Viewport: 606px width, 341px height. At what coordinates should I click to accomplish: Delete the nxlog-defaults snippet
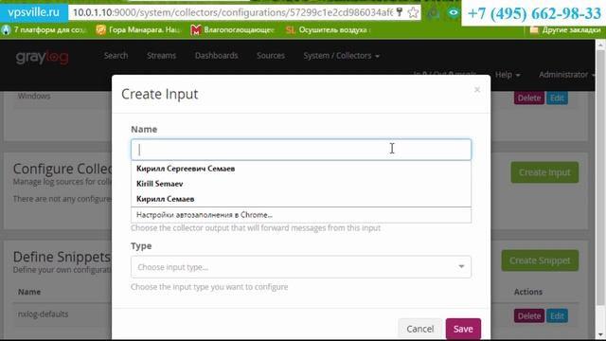pyautogui.click(x=529, y=315)
